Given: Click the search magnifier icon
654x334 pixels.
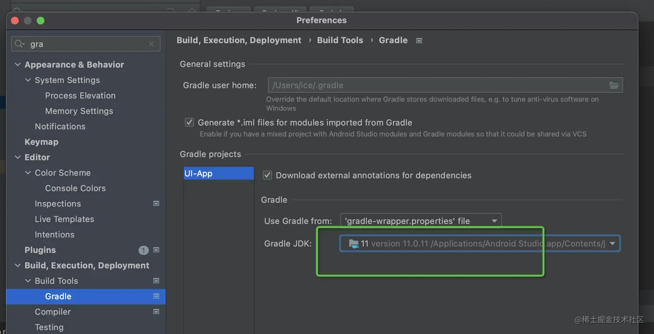Looking at the screenshot, I should pos(19,44).
